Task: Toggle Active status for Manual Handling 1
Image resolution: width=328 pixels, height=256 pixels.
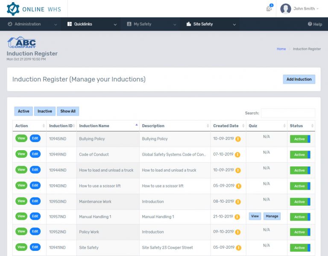Action: [x=300, y=217]
